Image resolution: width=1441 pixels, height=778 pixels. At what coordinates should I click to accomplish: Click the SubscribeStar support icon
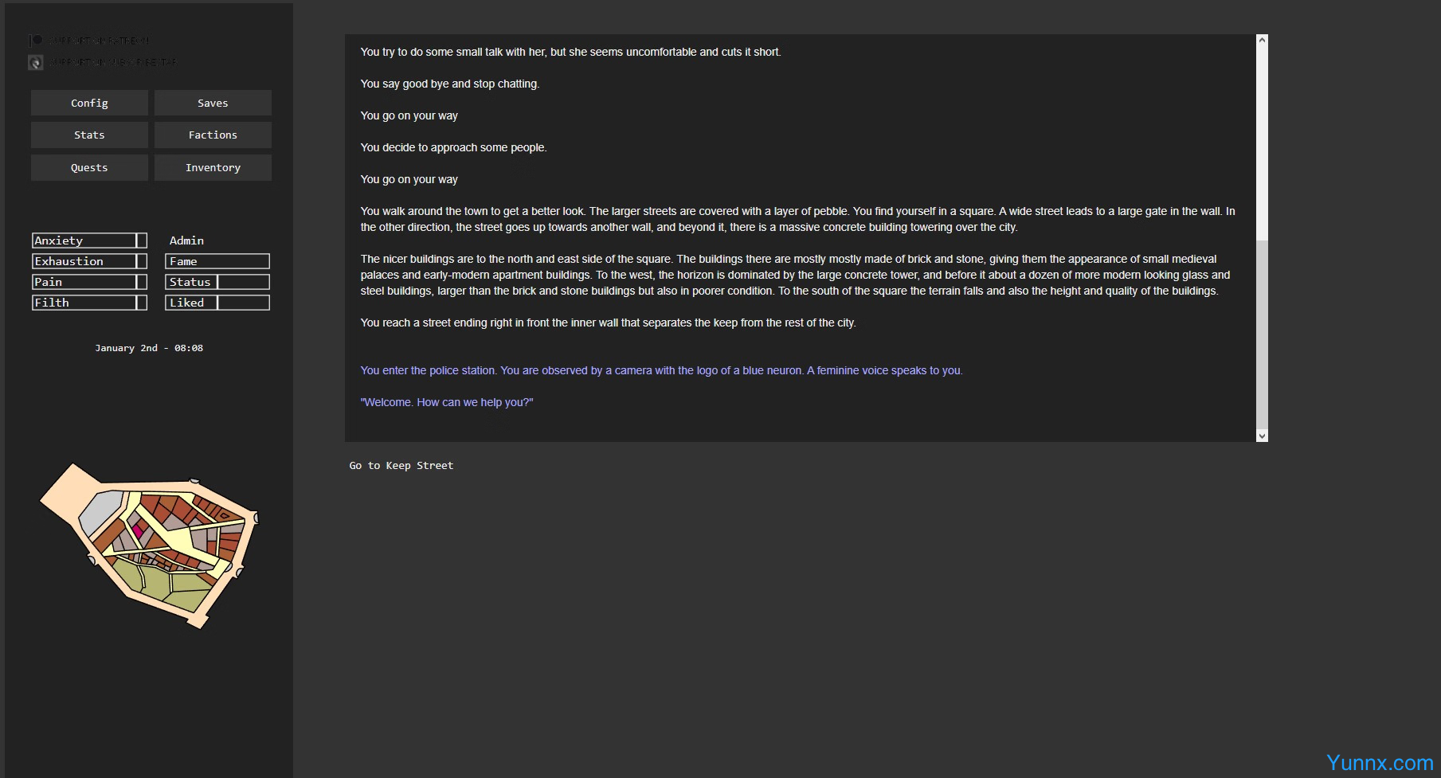pyautogui.click(x=36, y=62)
